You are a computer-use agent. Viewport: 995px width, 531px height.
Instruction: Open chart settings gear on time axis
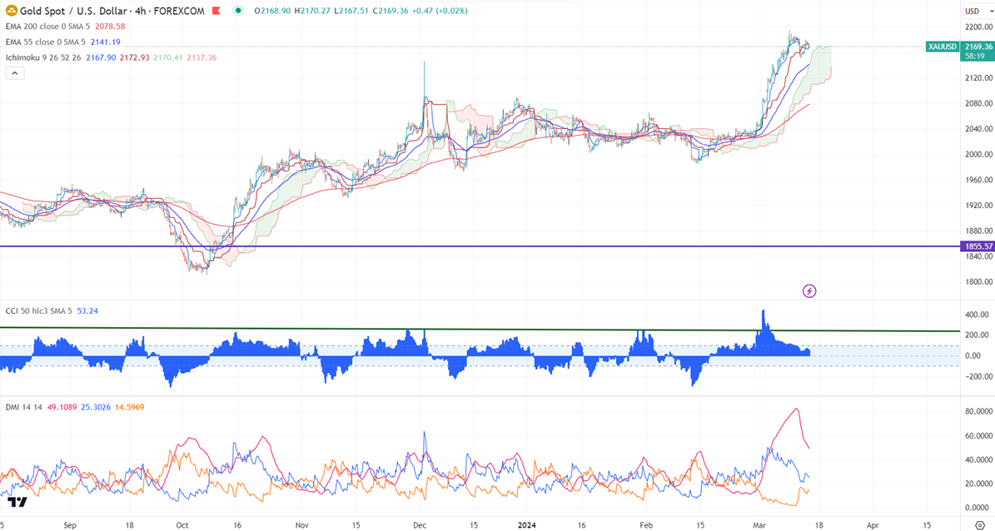(x=980, y=525)
